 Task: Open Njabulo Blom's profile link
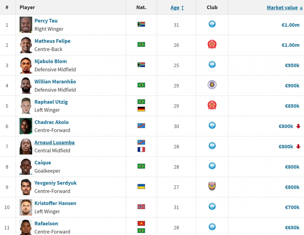51,61
